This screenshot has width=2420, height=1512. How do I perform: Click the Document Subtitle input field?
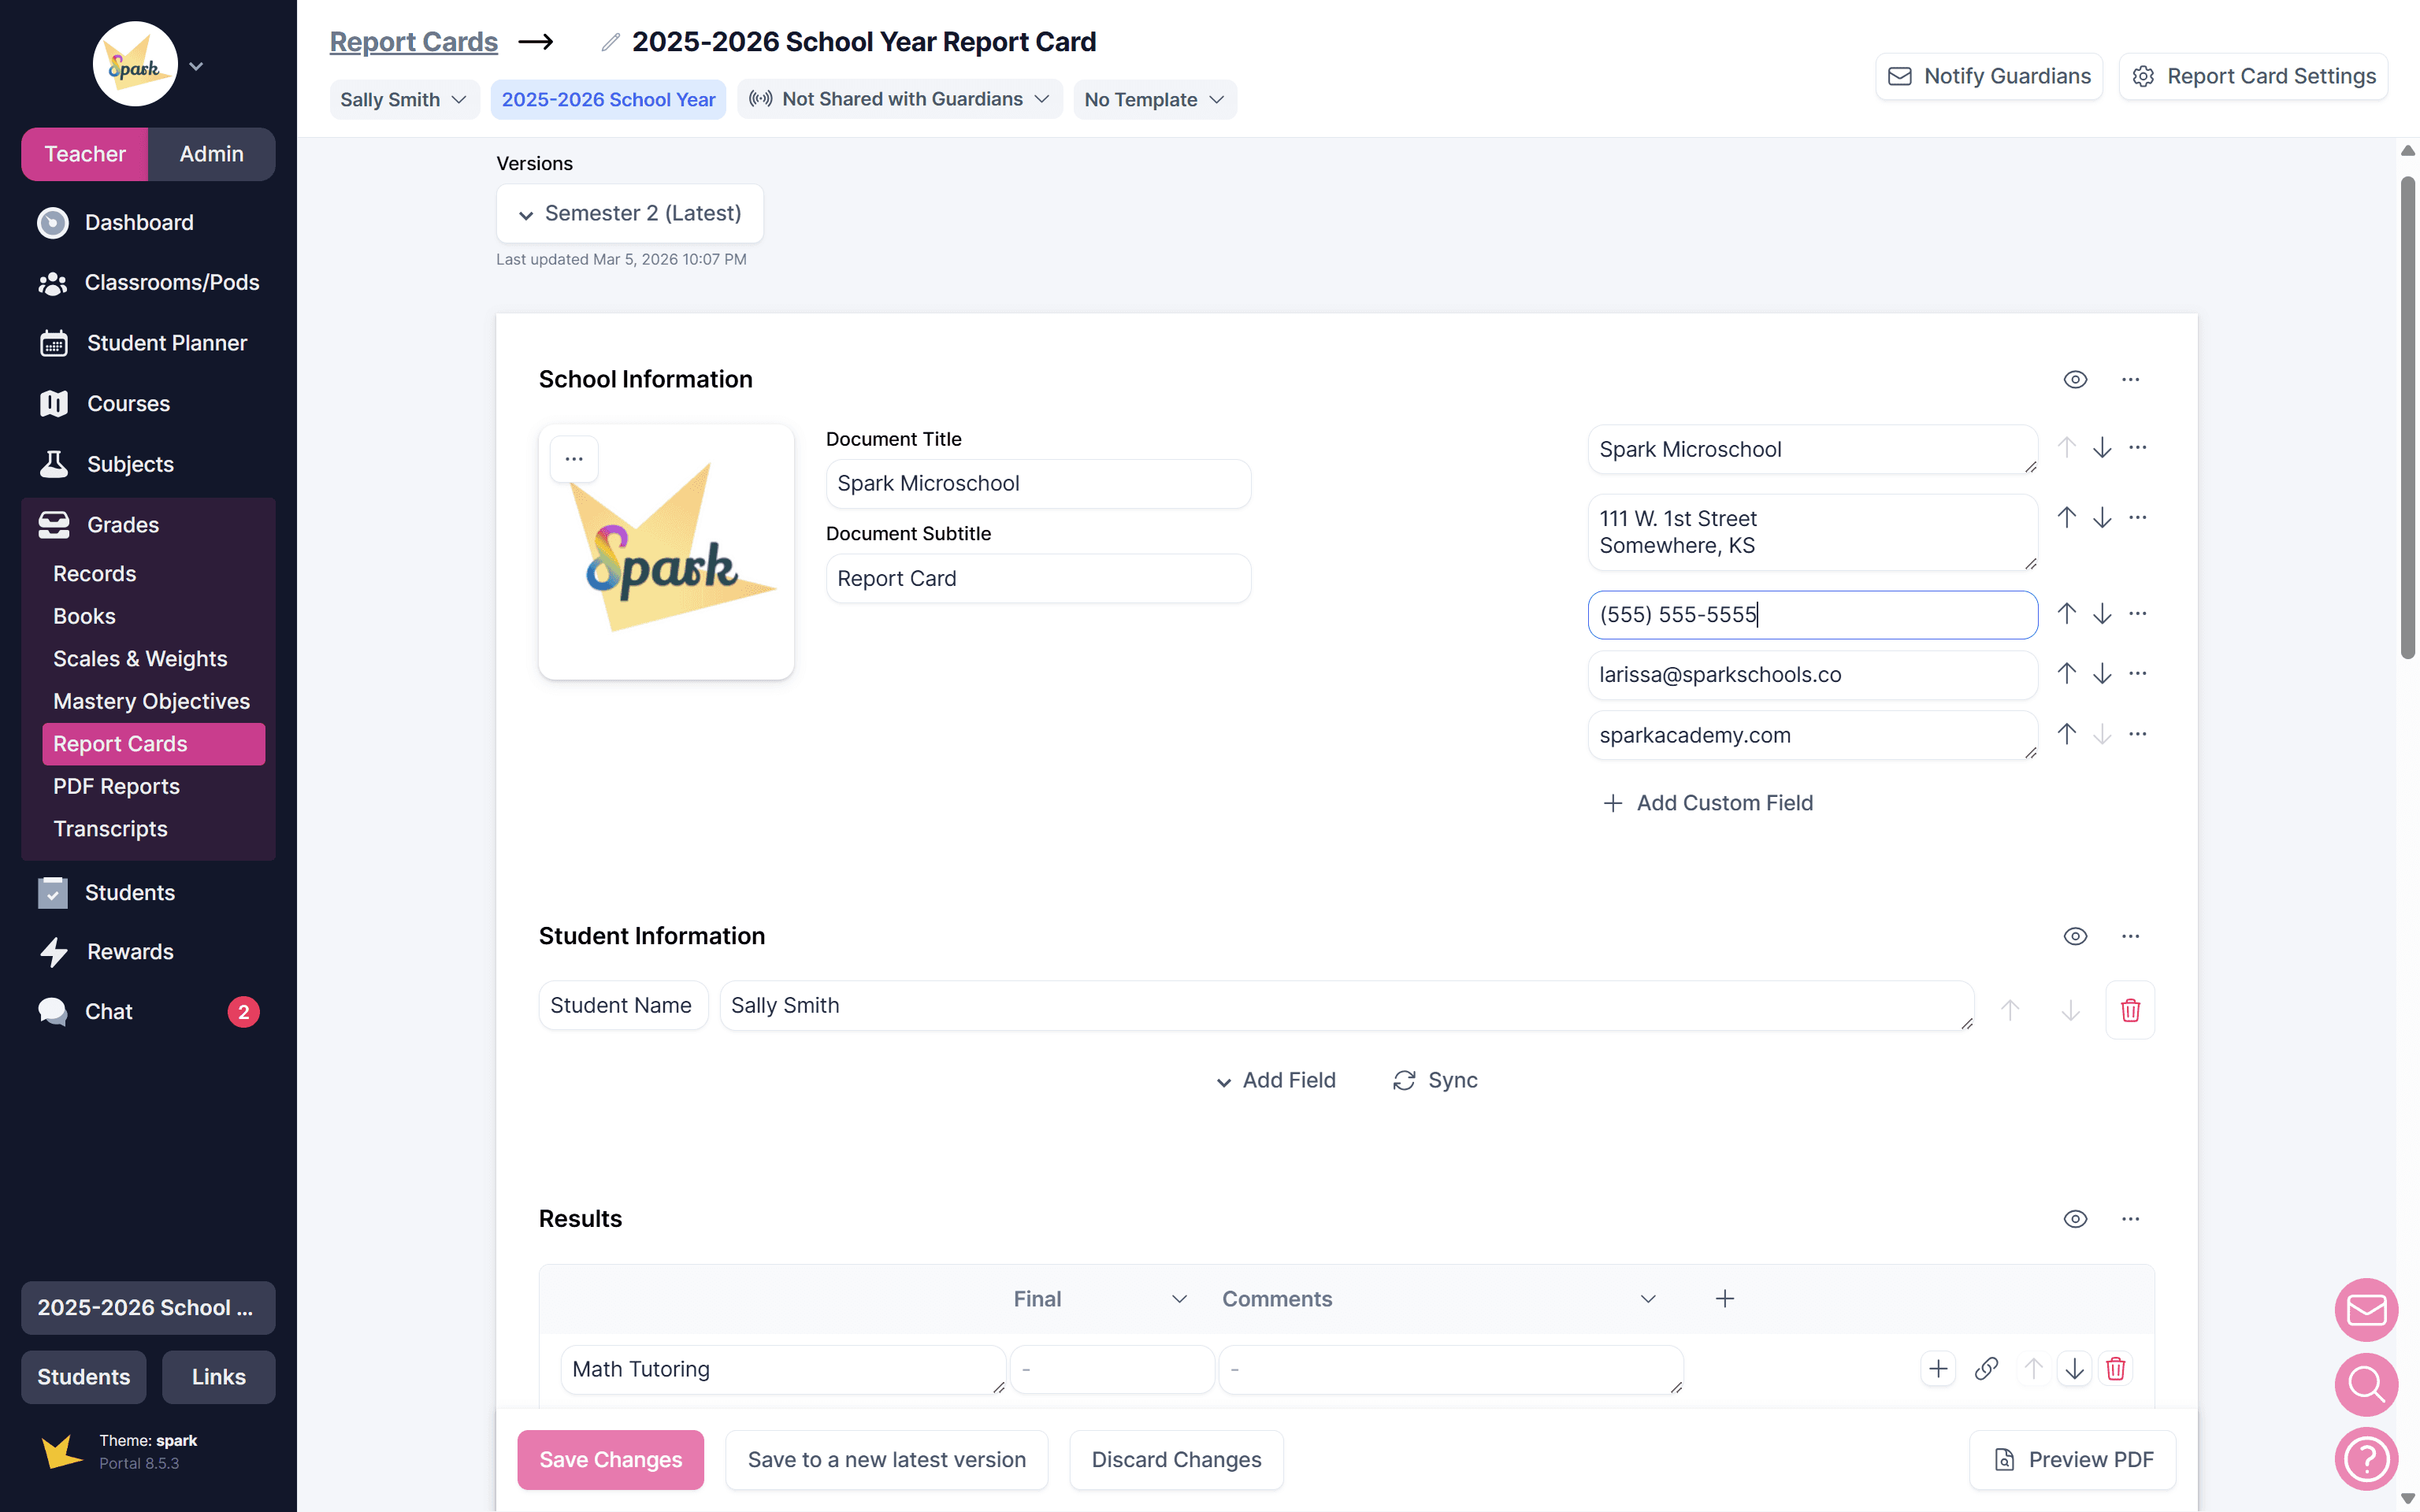pos(1038,578)
